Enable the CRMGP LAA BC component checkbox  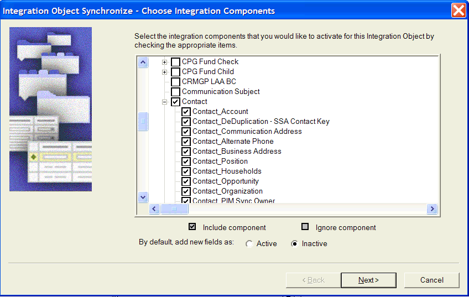point(175,82)
